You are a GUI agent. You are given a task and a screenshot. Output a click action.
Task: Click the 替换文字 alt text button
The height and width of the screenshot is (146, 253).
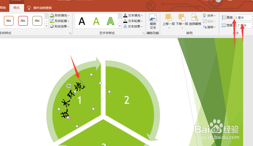pos(153,22)
